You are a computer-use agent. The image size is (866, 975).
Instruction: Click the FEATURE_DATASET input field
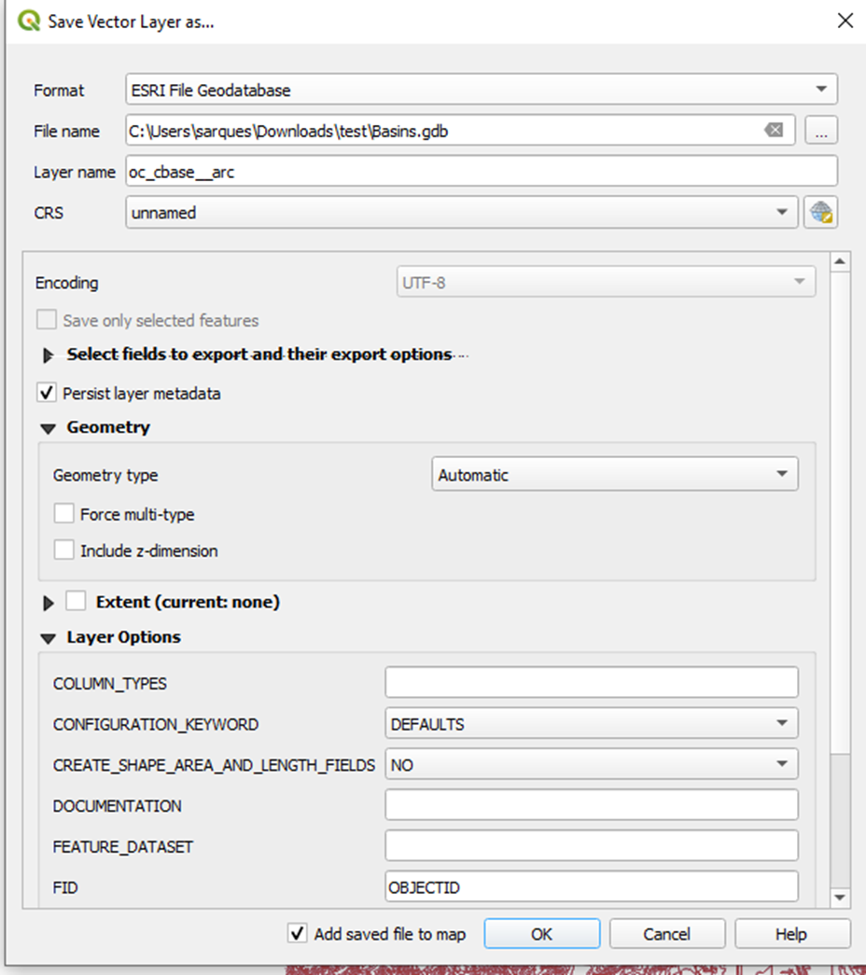tap(591, 845)
